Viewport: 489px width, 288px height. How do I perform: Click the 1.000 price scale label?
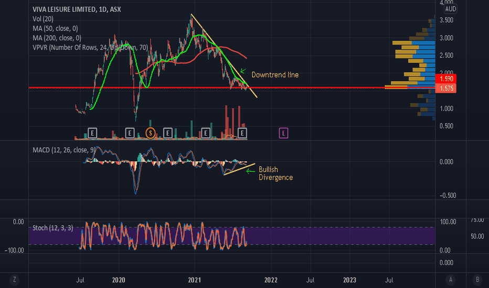[x=447, y=108]
